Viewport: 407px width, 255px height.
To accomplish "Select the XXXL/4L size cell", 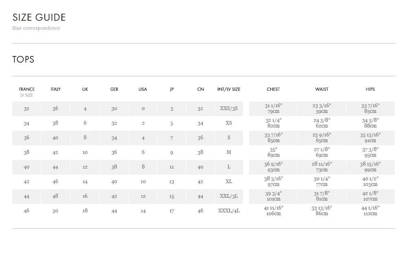I will 229,211.
